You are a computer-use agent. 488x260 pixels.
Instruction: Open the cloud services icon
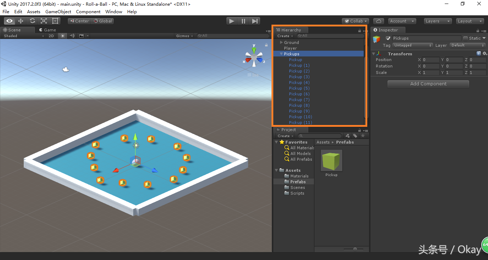(379, 21)
